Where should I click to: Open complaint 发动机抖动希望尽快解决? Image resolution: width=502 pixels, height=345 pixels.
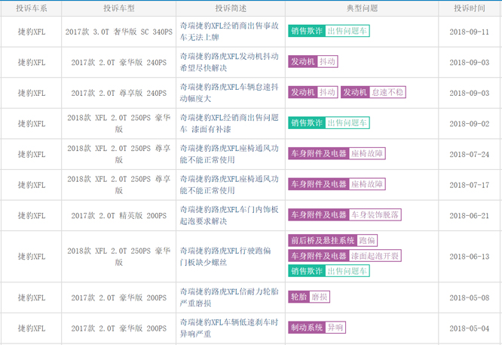(x=229, y=62)
